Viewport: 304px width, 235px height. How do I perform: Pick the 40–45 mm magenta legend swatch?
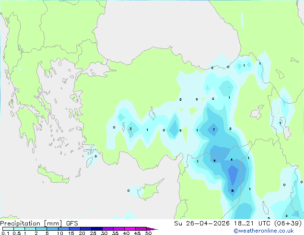[130, 229]
